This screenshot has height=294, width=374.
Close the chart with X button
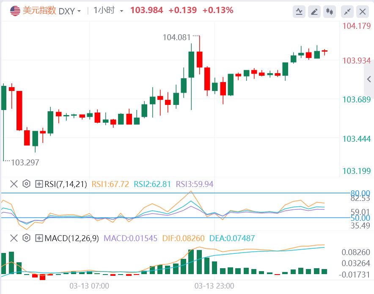[363, 11]
